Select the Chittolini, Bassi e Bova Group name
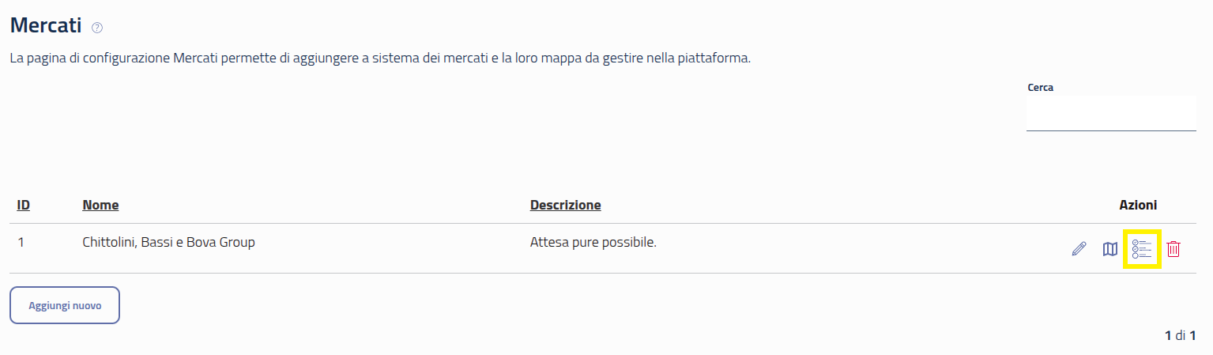1213x355 pixels. pyautogui.click(x=168, y=243)
